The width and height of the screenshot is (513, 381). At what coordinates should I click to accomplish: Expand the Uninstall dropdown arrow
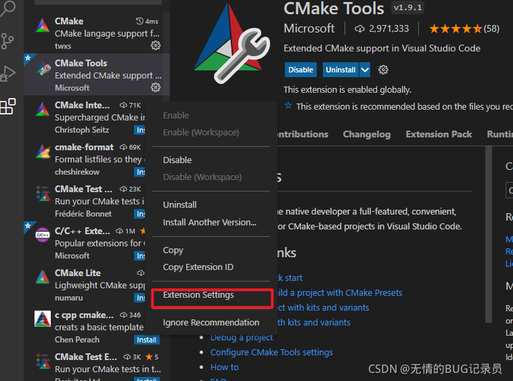[365, 70]
